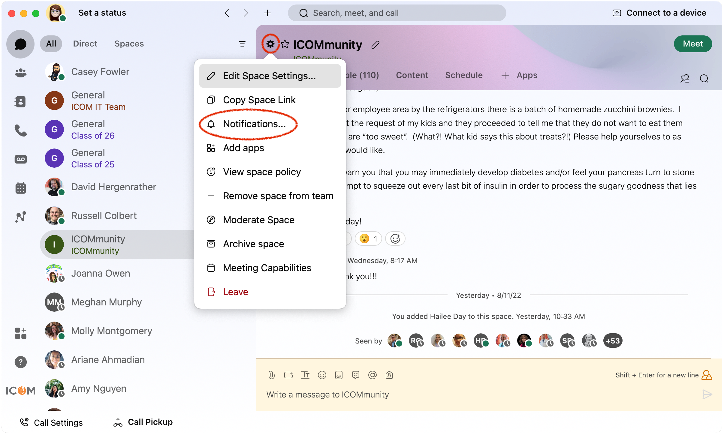This screenshot has height=435, width=724.
Task: Open the Meetings calendar sidebar icon
Action: (x=20, y=188)
